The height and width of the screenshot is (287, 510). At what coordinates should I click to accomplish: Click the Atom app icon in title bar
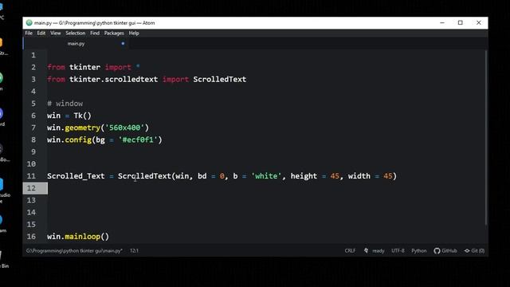coord(29,23)
